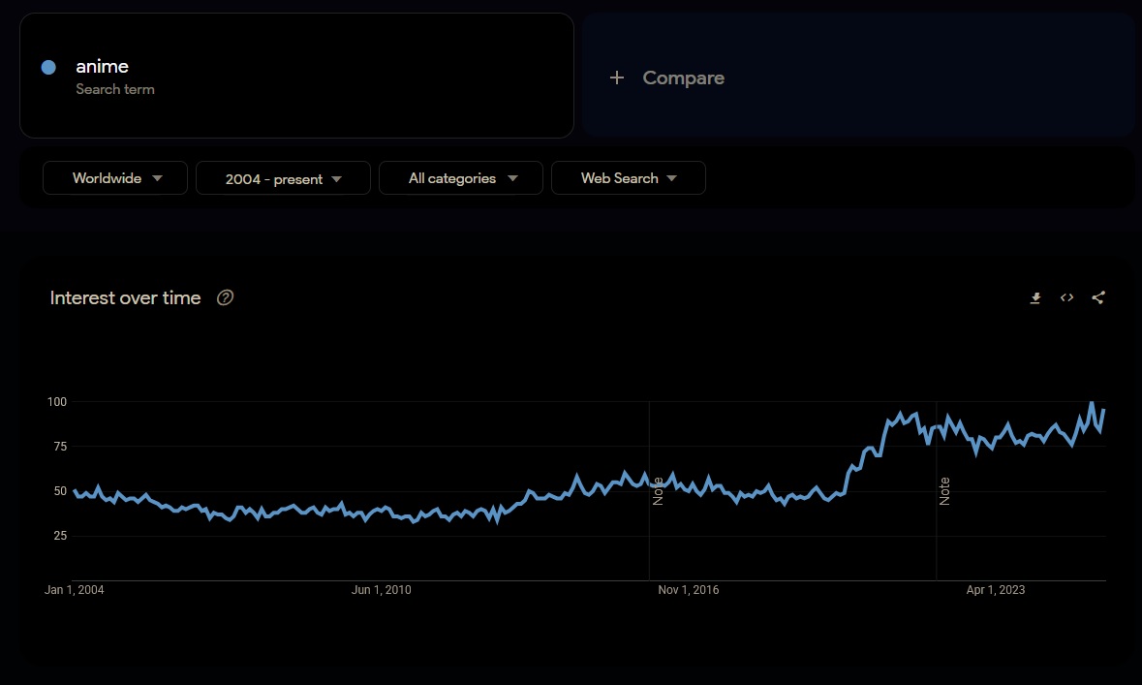
Task: Click the Interest over time heading
Action: click(125, 297)
